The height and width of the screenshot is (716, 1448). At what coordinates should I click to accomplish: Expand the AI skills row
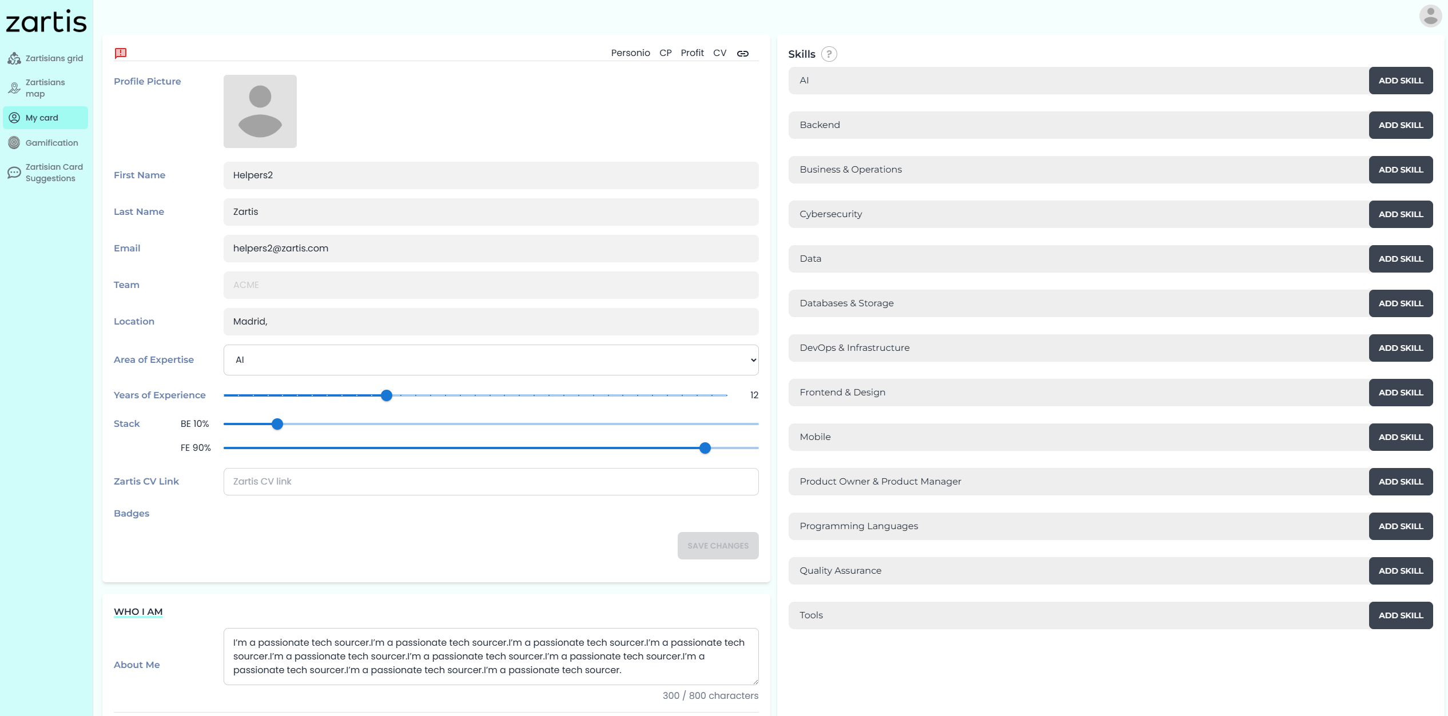(x=1079, y=81)
